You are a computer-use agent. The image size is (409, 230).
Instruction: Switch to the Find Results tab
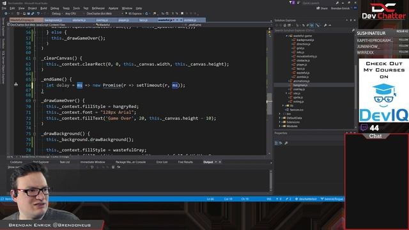(185, 162)
